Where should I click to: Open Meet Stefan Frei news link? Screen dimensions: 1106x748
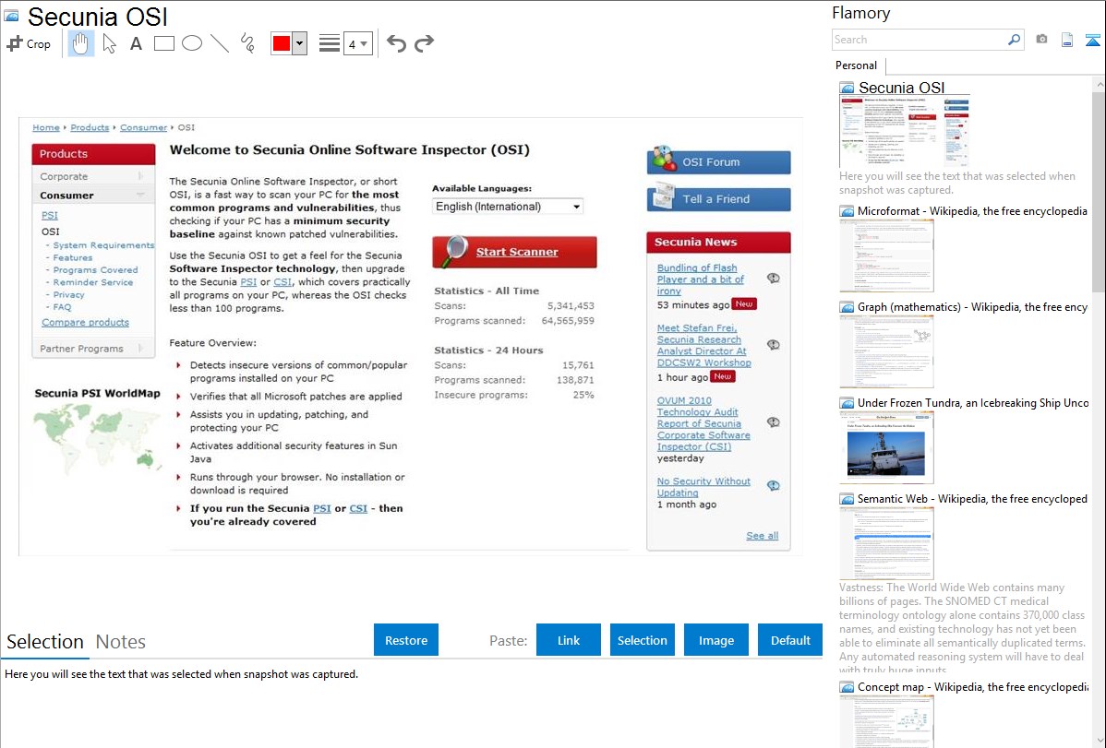[704, 346]
